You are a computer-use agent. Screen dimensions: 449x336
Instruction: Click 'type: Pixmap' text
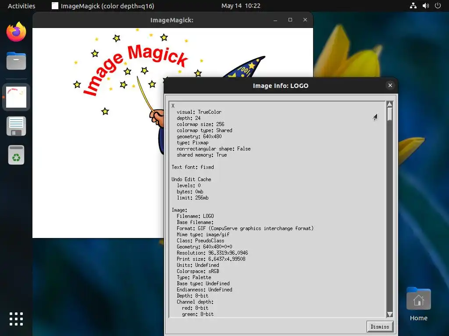pyautogui.click(x=192, y=143)
